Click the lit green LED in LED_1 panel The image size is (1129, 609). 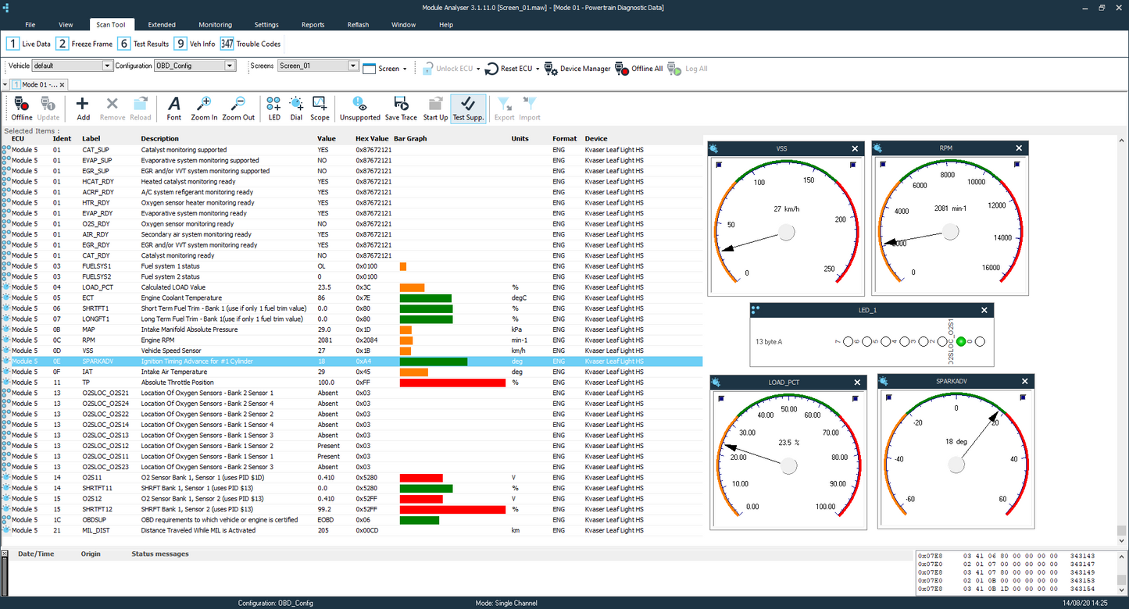pyautogui.click(x=961, y=341)
